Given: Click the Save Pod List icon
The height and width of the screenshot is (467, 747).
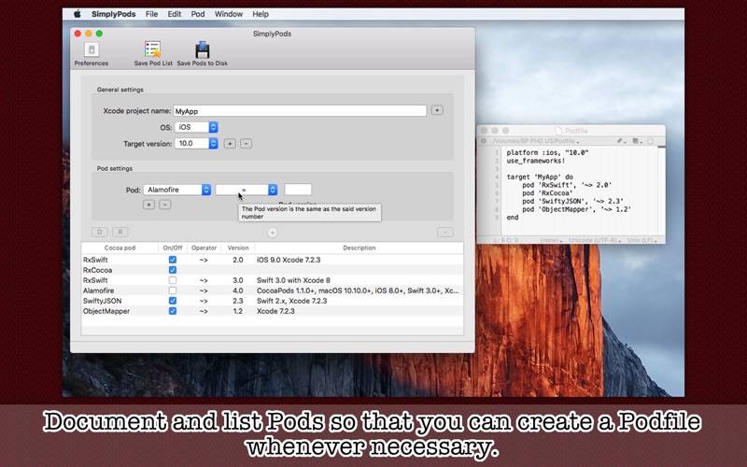Looking at the screenshot, I should [153, 50].
